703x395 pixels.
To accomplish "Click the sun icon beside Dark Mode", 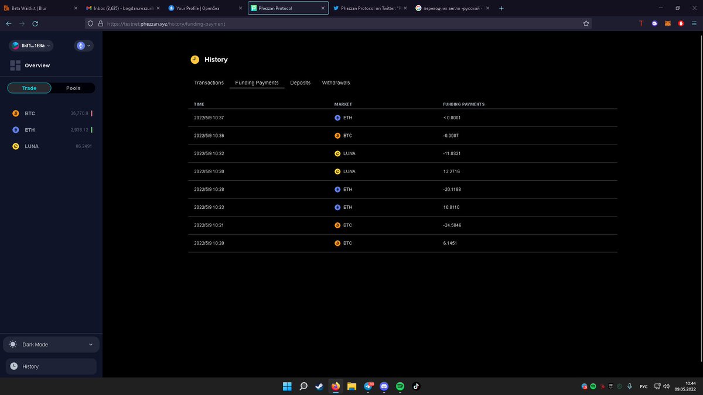I will [x=13, y=345].
